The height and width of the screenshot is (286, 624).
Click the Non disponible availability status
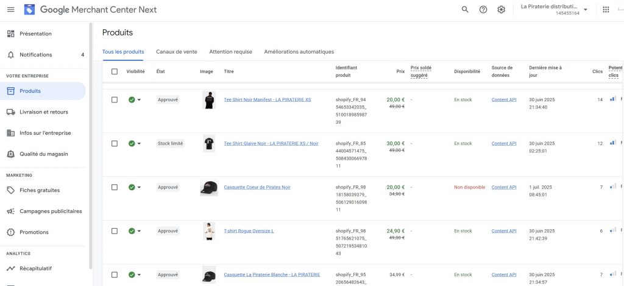pos(470,187)
